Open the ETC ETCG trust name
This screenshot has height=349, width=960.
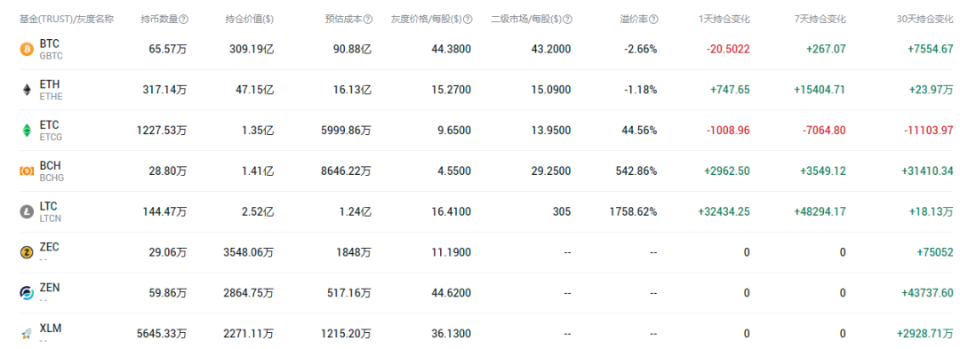point(51,131)
